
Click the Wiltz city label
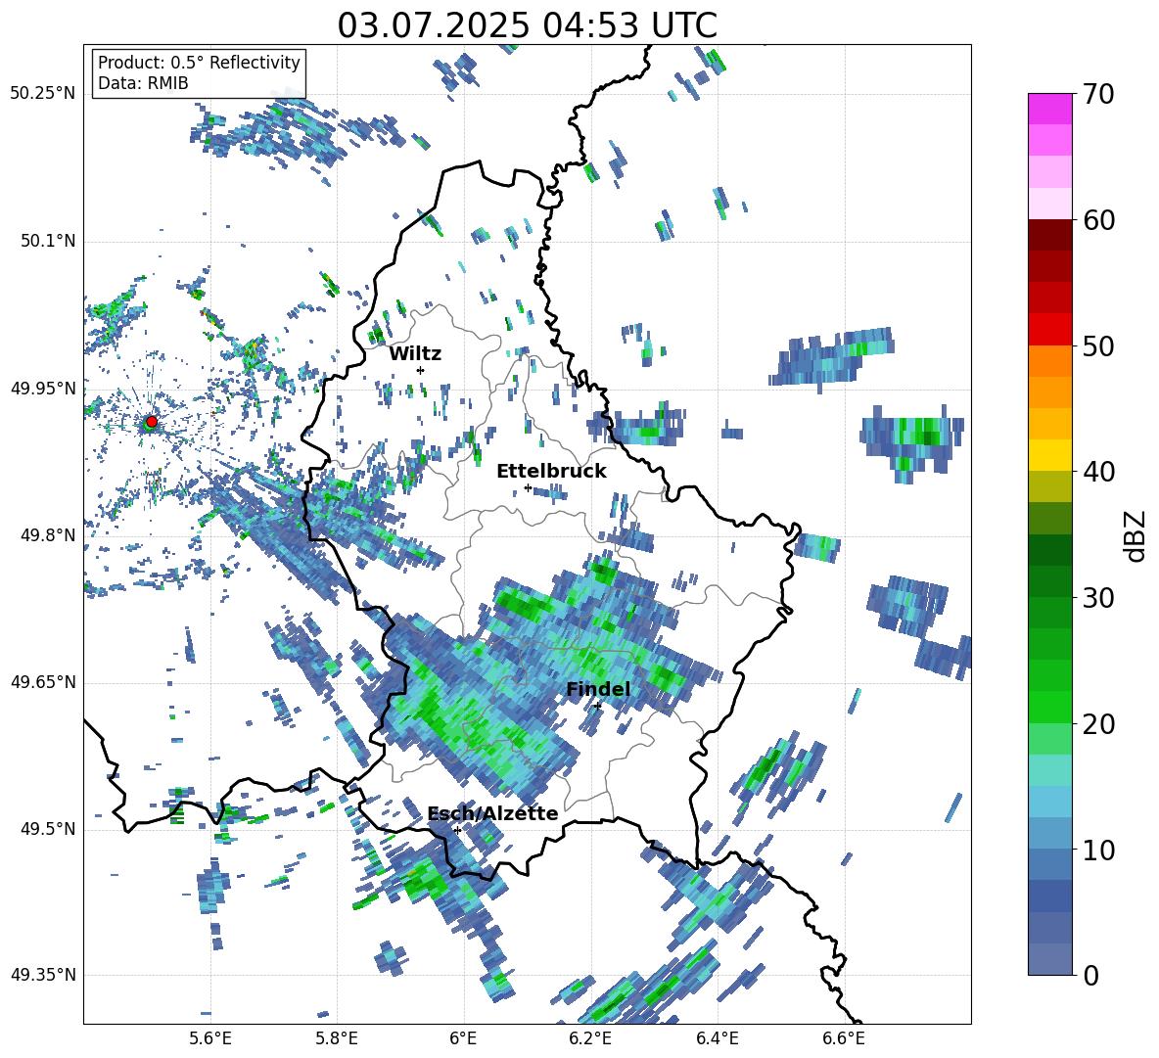415,354
